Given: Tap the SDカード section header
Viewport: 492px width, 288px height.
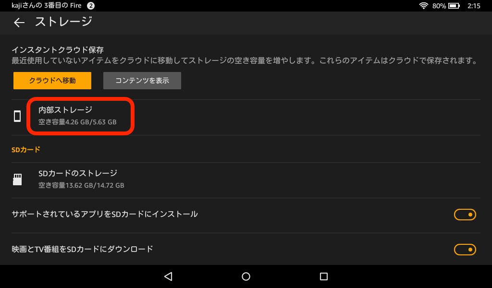Looking at the screenshot, I should click(26, 150).
